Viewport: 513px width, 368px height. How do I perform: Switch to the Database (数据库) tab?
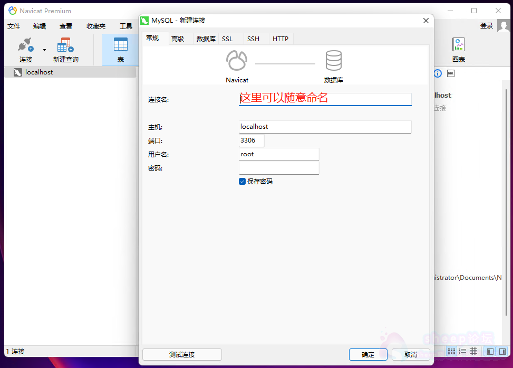206,39
